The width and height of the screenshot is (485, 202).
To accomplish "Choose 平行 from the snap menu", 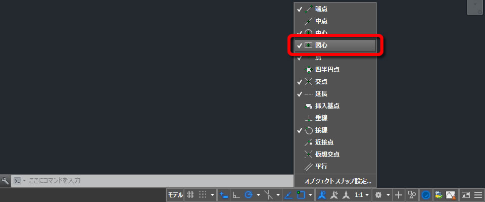I will (335, 167).
